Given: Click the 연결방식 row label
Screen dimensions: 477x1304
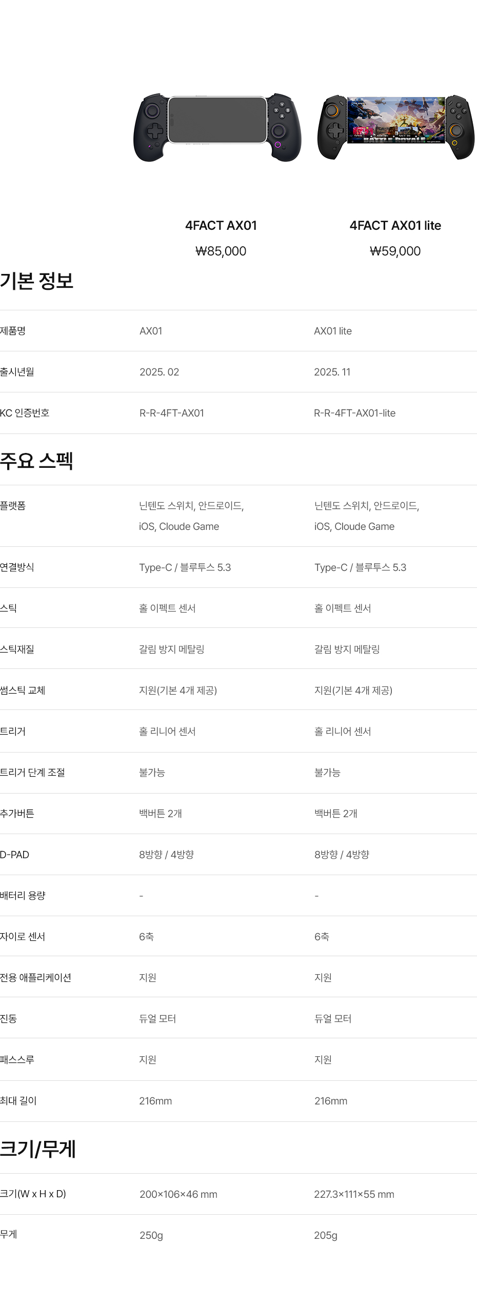Looking at the screenshot, I should [x=17, y=567].
